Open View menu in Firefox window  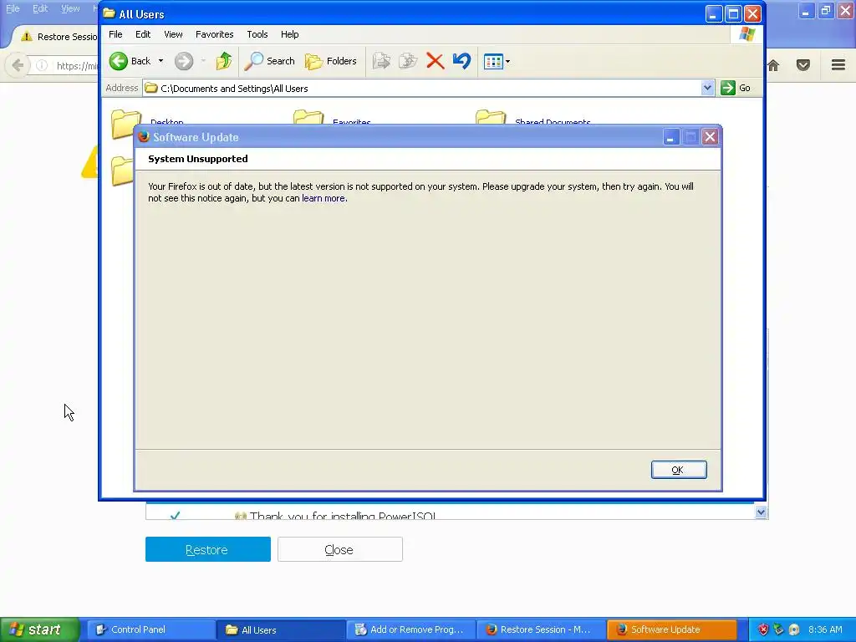tap(70, 8)
